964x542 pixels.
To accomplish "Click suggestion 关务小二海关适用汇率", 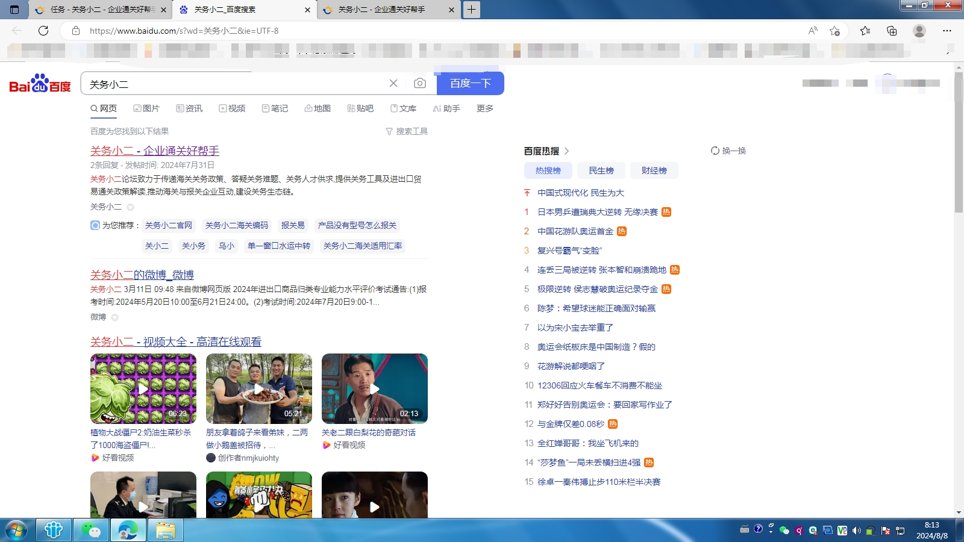I will [363, 246].
